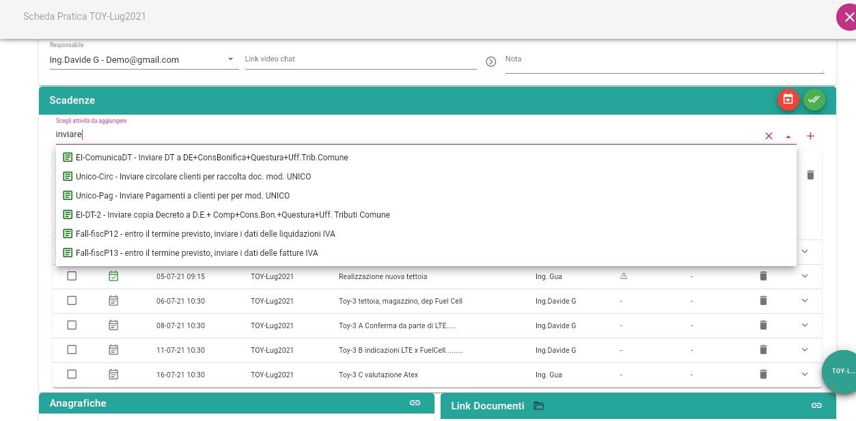Click the link icon in Anagrafiche header
Screen dimensions: 856x421
pyautogui.click(x=415, y=403)
